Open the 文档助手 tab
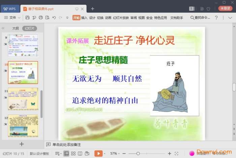The image size is (236, 158). [177, 18]
